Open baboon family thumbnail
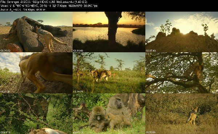Image resolution: width=218 pixels, height=134 pixels. point(109,114)
